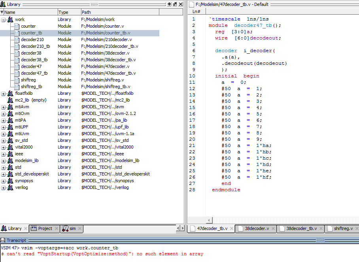Click the Transcript pane title icon
Viewport: 359px width, 262px height.
tap(3, 240)
